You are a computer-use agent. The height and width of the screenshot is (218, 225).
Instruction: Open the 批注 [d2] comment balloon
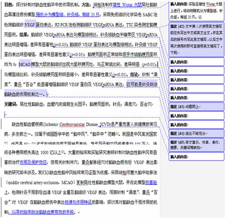pyautogui.click(x=196, y=39)
